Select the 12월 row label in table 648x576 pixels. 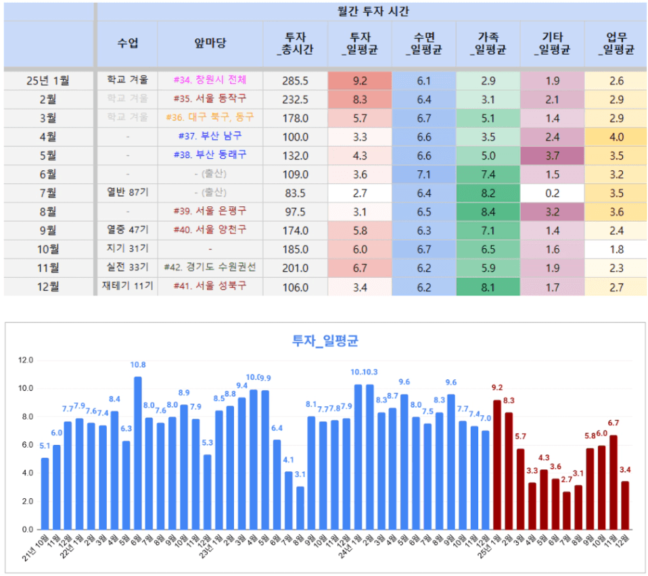pyautogui.click(x=48, y=287)
